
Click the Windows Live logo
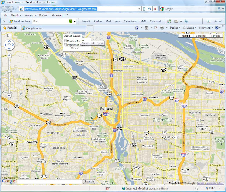(x=11, y=21)
